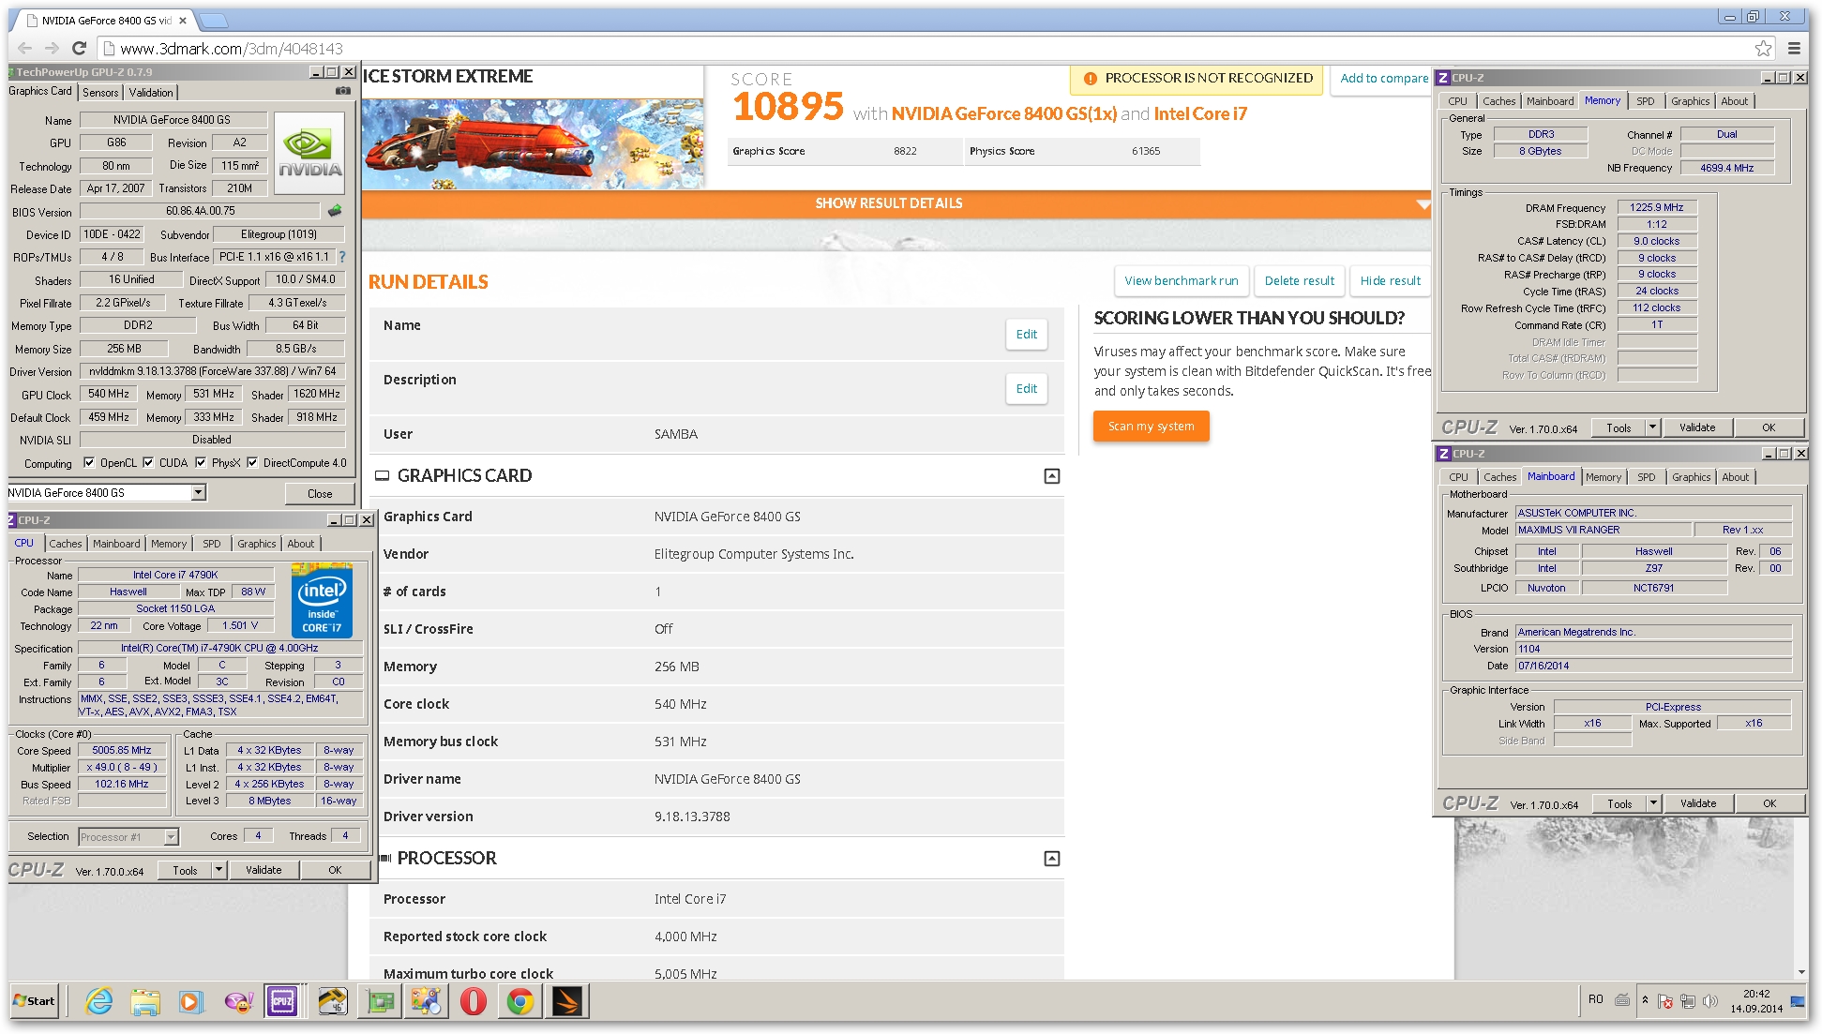The height and width of the screenshot is (1034, 1822).
Task: Open the temperature monitor taskbar icon
Action: click(x=332, y=1001)
